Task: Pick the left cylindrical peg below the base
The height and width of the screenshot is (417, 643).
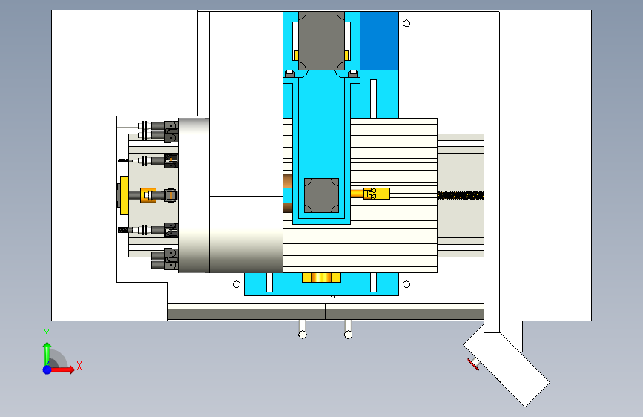Action: click(x=303, y=329)
